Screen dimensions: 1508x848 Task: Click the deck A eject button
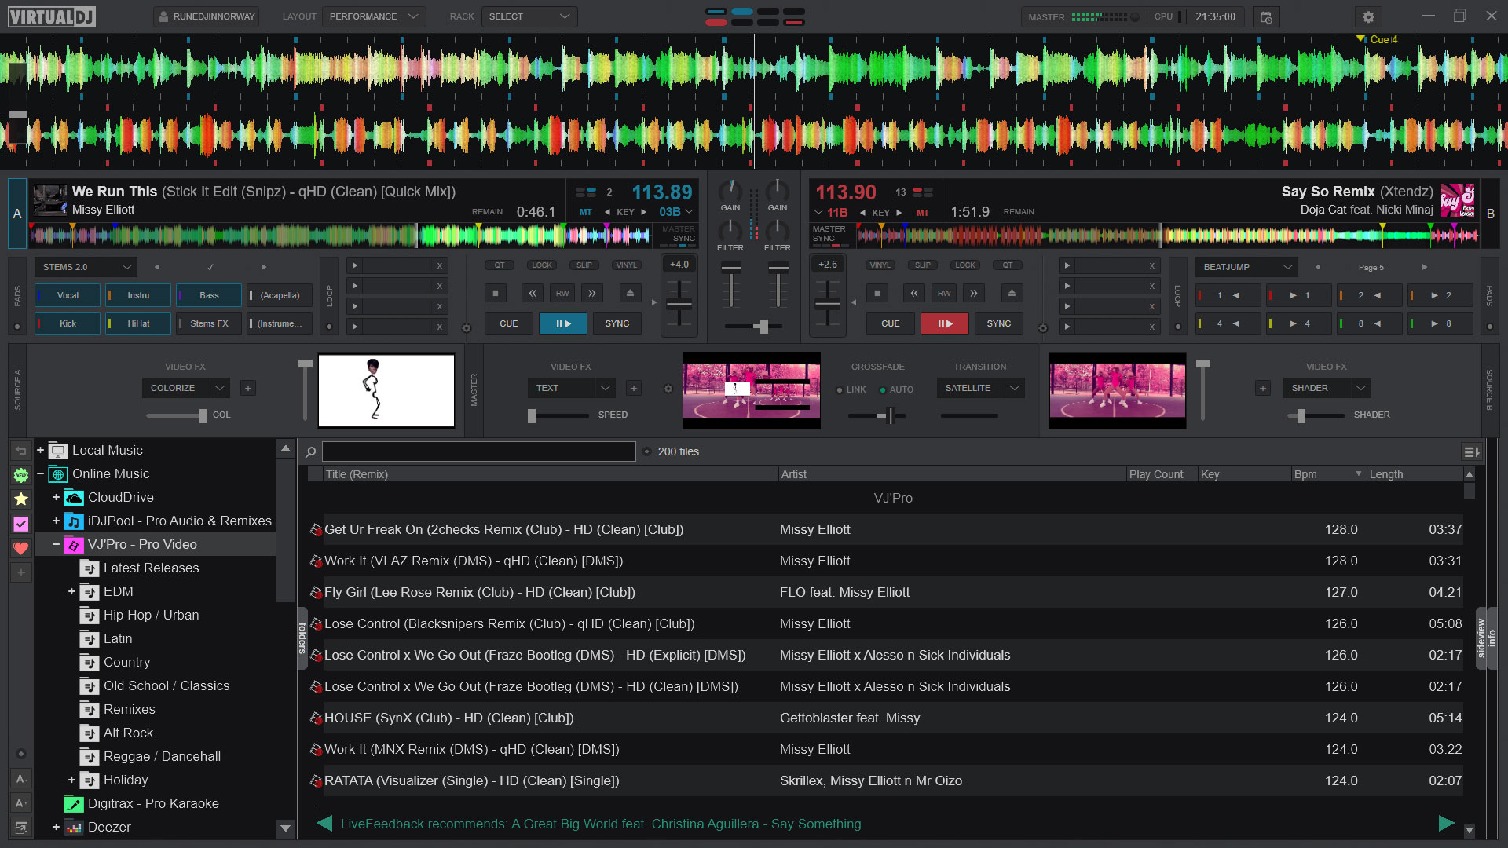pos(629,294)
